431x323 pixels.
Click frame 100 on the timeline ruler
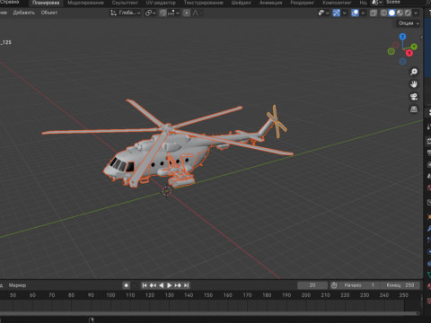[110, 295]
